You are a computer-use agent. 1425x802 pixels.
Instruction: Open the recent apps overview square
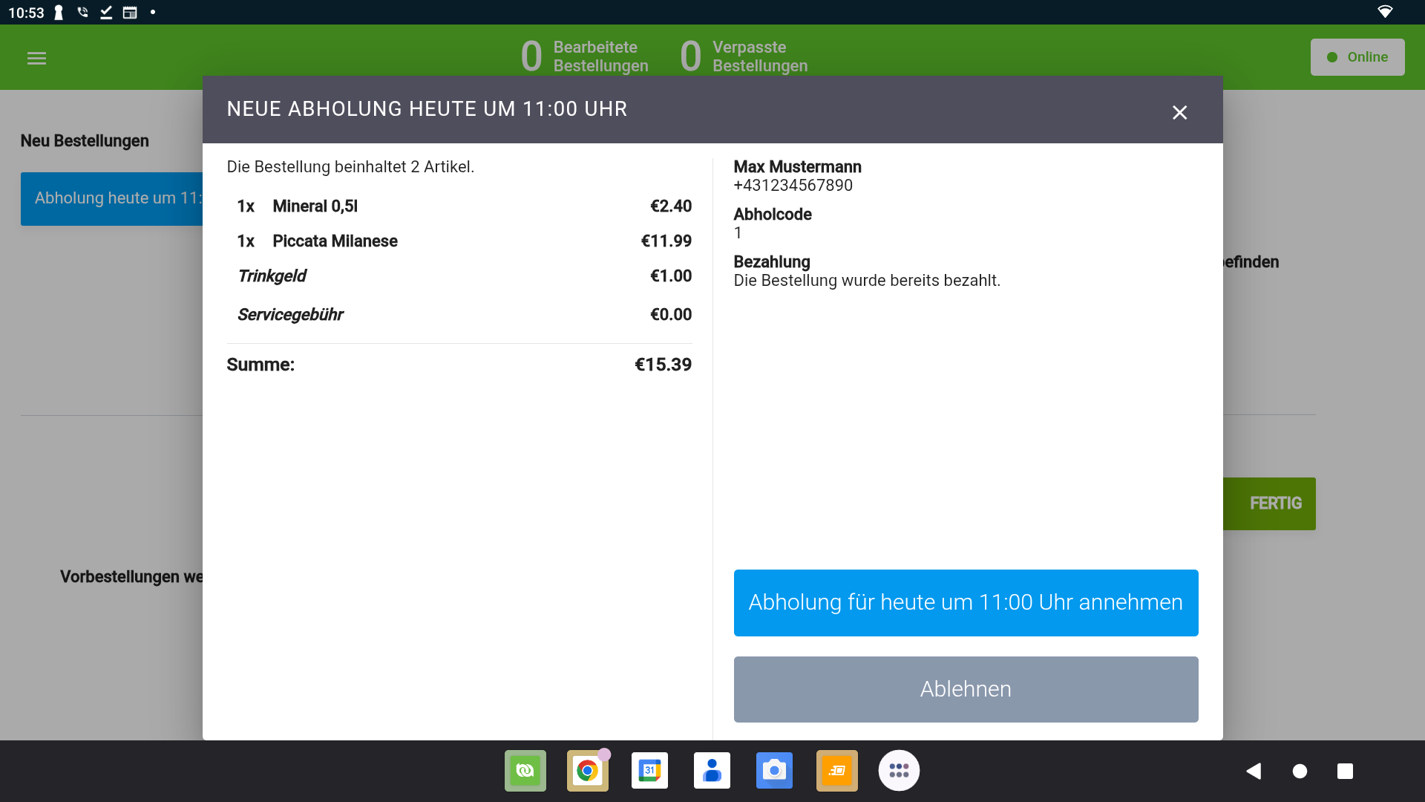(1343, 771)
